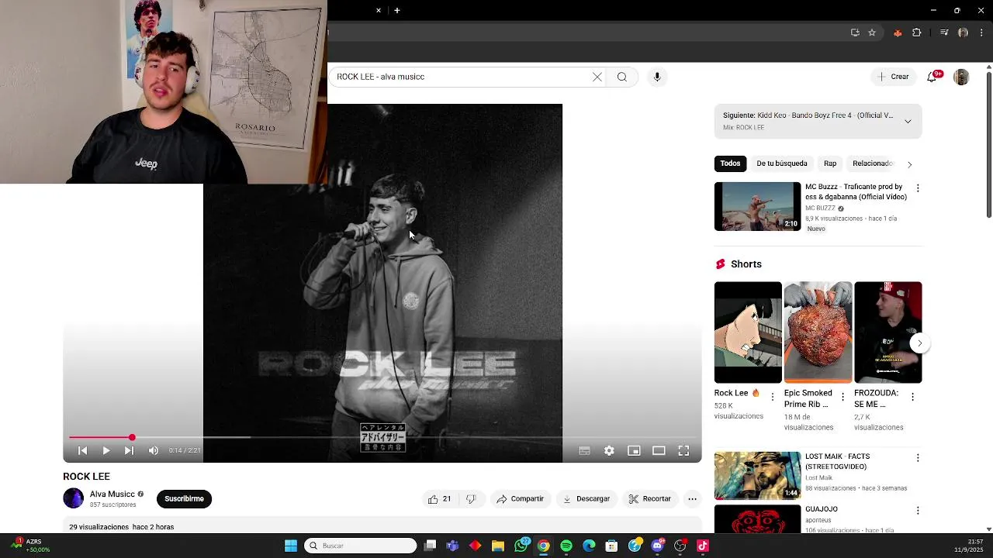The image size is (993, 558).
Task: Click the red playback position dot
Action: (x=132, y=437)
